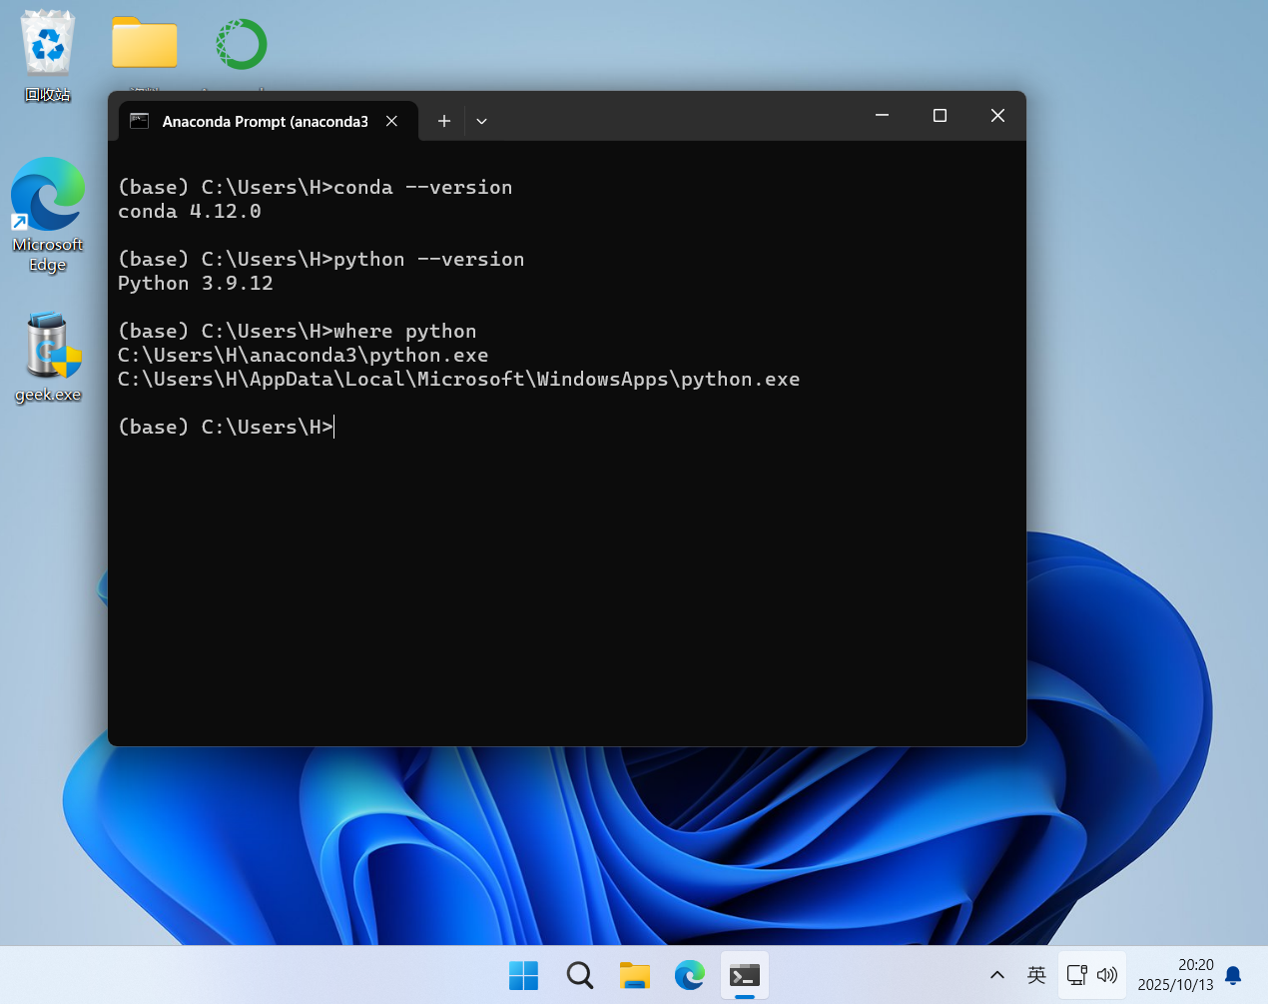Image resolution: width=1268 pixels, height=1004 pixels.
Task: Open Microsoft Edge from taskbar
Action: tap(690, 975)
